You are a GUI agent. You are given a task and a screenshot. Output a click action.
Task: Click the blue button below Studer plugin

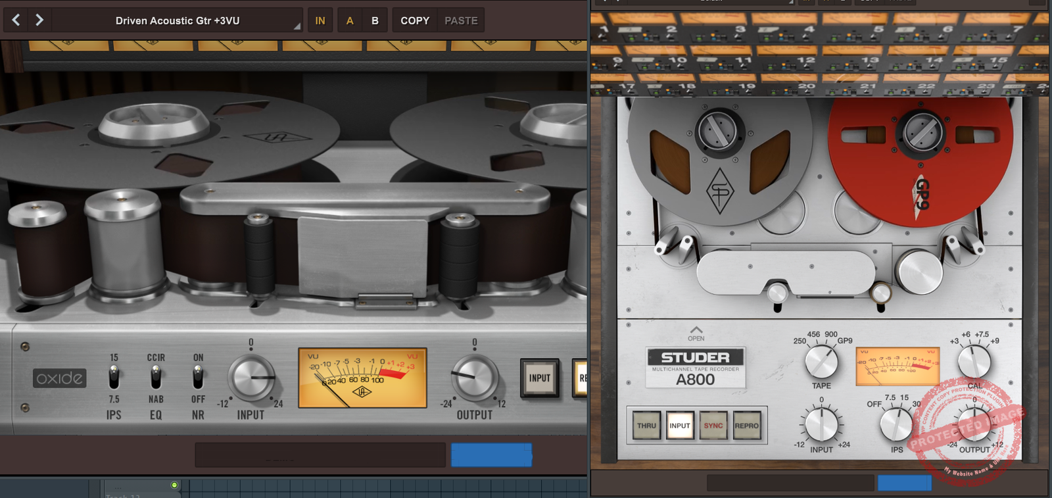905,483
